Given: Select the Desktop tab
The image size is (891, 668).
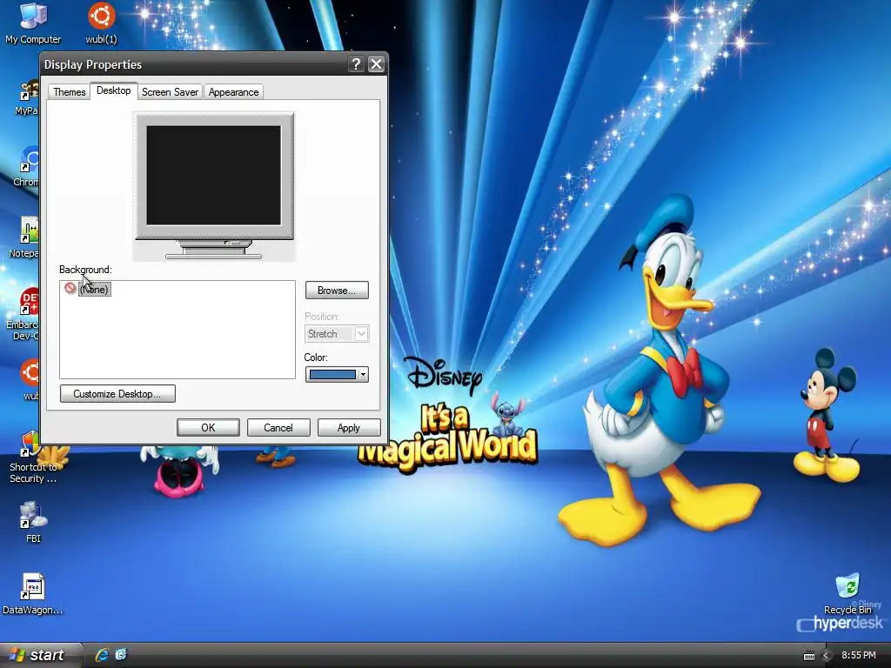Looking at the screenshot, I should pyautogui.click(x=114, y=90).
